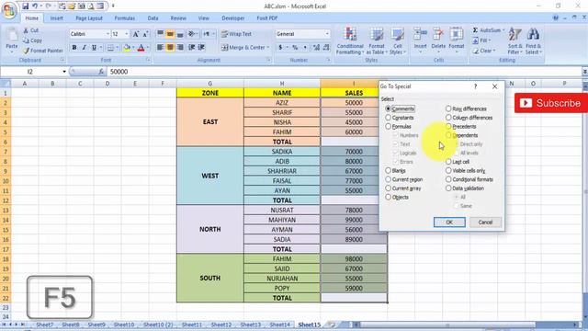This screenshot has width=588, height=331.
Task: Expand the Clear menu in Editing group
Action: click(484, 51)
